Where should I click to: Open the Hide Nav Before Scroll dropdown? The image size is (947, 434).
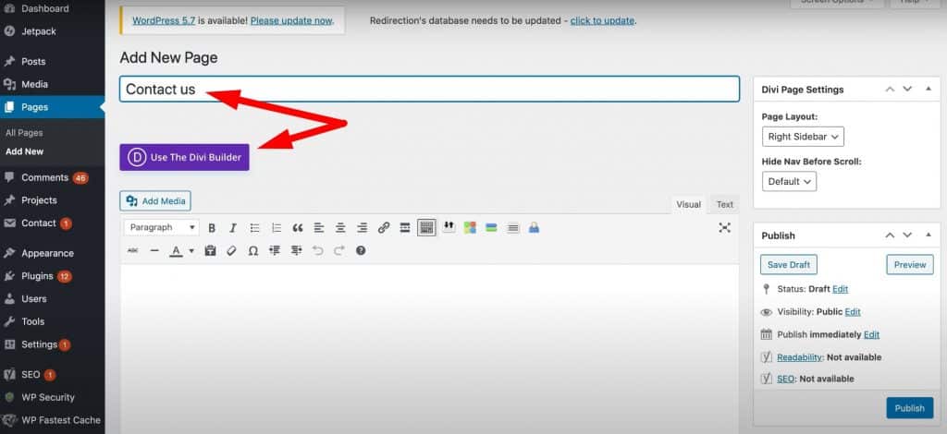pos(790,181)
